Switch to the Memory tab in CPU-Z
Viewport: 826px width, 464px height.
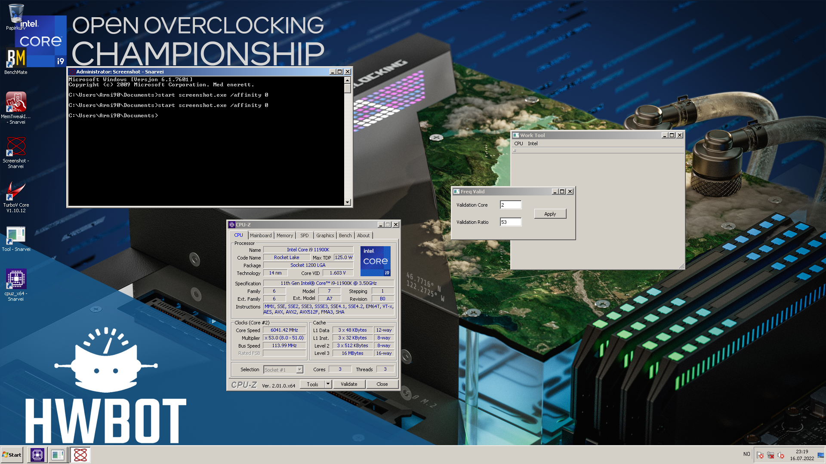pos(285,235)
